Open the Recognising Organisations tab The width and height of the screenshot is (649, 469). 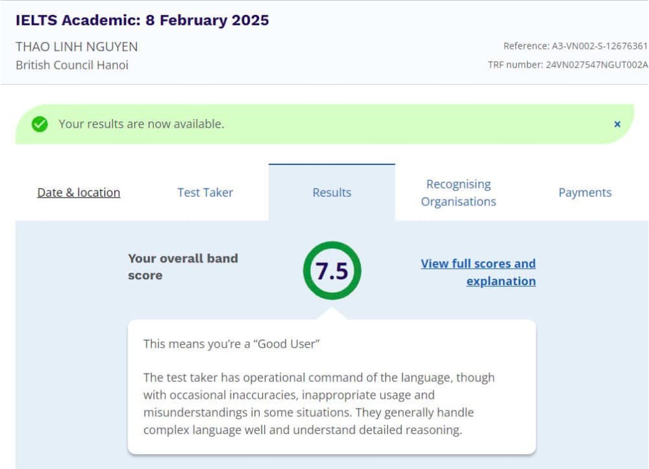(458, 193)
